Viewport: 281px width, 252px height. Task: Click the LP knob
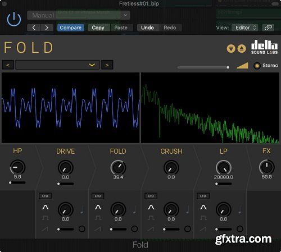pyautogui.click(x=224, y=168)
